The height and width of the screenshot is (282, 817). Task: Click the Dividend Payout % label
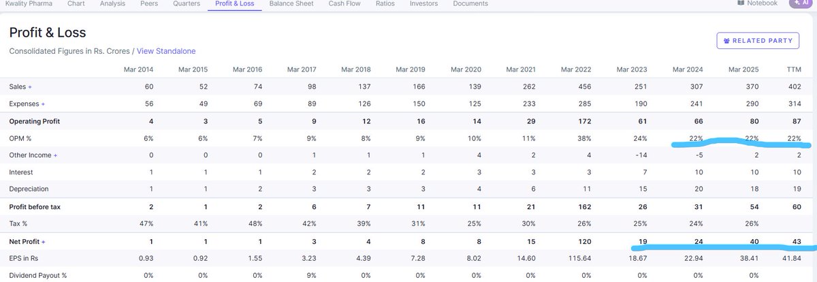point(38,275)
